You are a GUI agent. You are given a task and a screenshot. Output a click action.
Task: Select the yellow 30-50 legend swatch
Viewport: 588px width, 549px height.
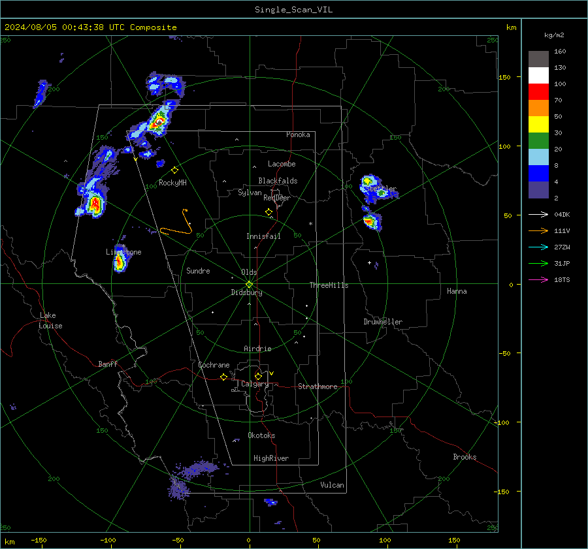538,125
